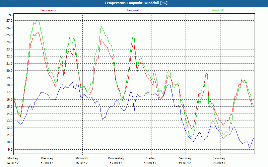Click the '11,0' y-axis value

(10, 135)
